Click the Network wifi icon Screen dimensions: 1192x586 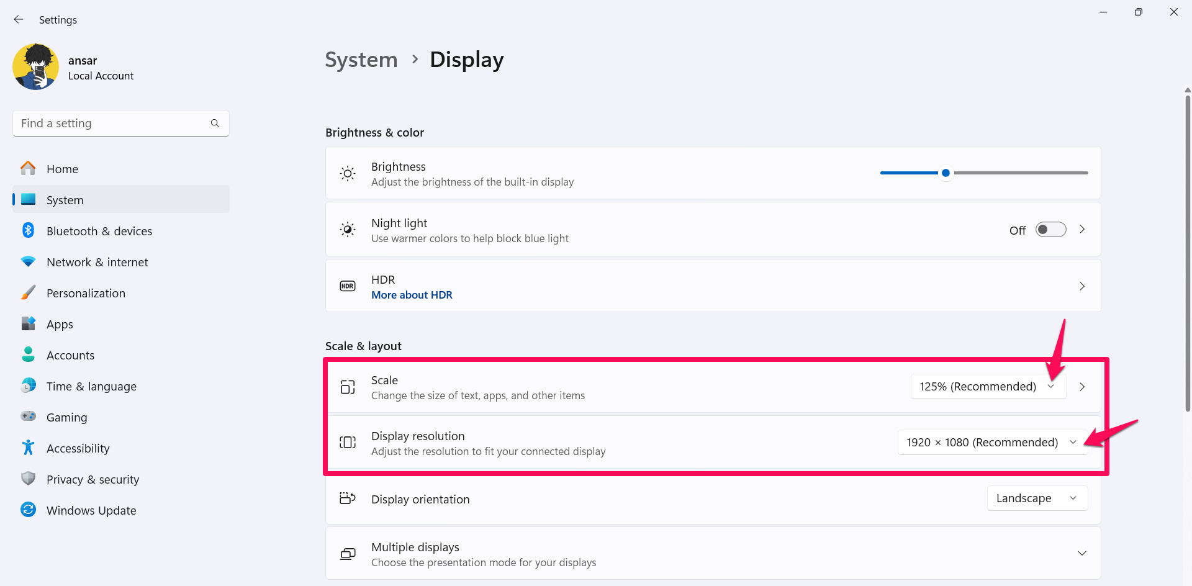pyautogui.click(x=29, y=261)
